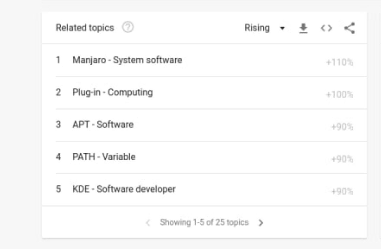
Task: Click the +90% value for APT
Action: click(x=342, y=127)
